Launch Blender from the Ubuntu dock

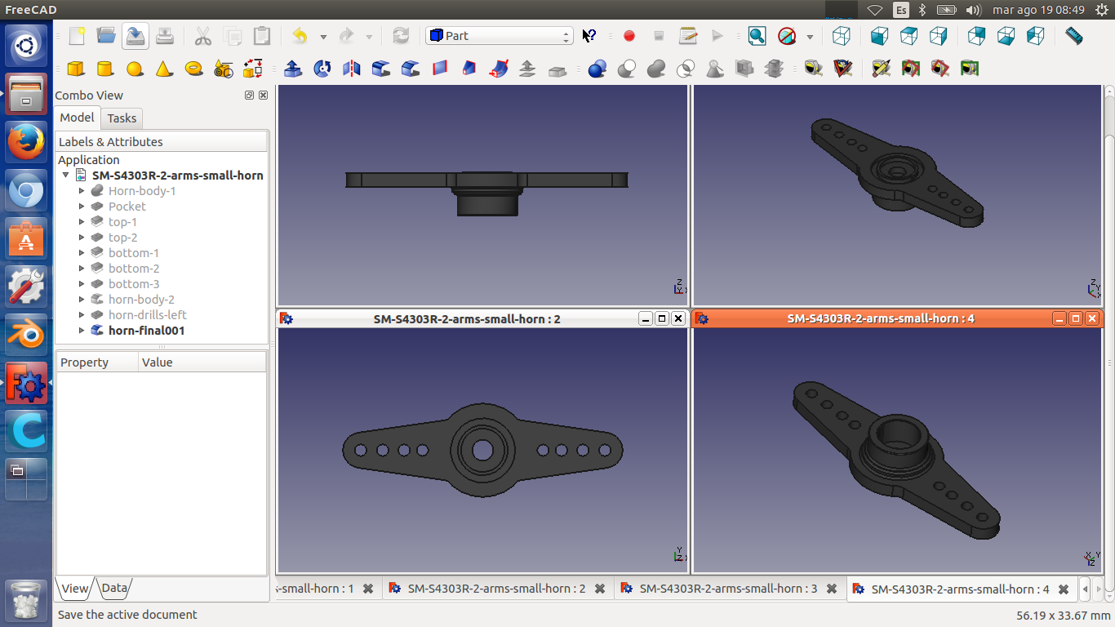click(x=26, y=336)
